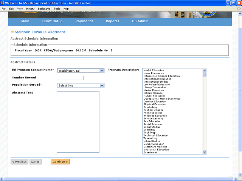Select Values Education descriptor

(154, 144)
